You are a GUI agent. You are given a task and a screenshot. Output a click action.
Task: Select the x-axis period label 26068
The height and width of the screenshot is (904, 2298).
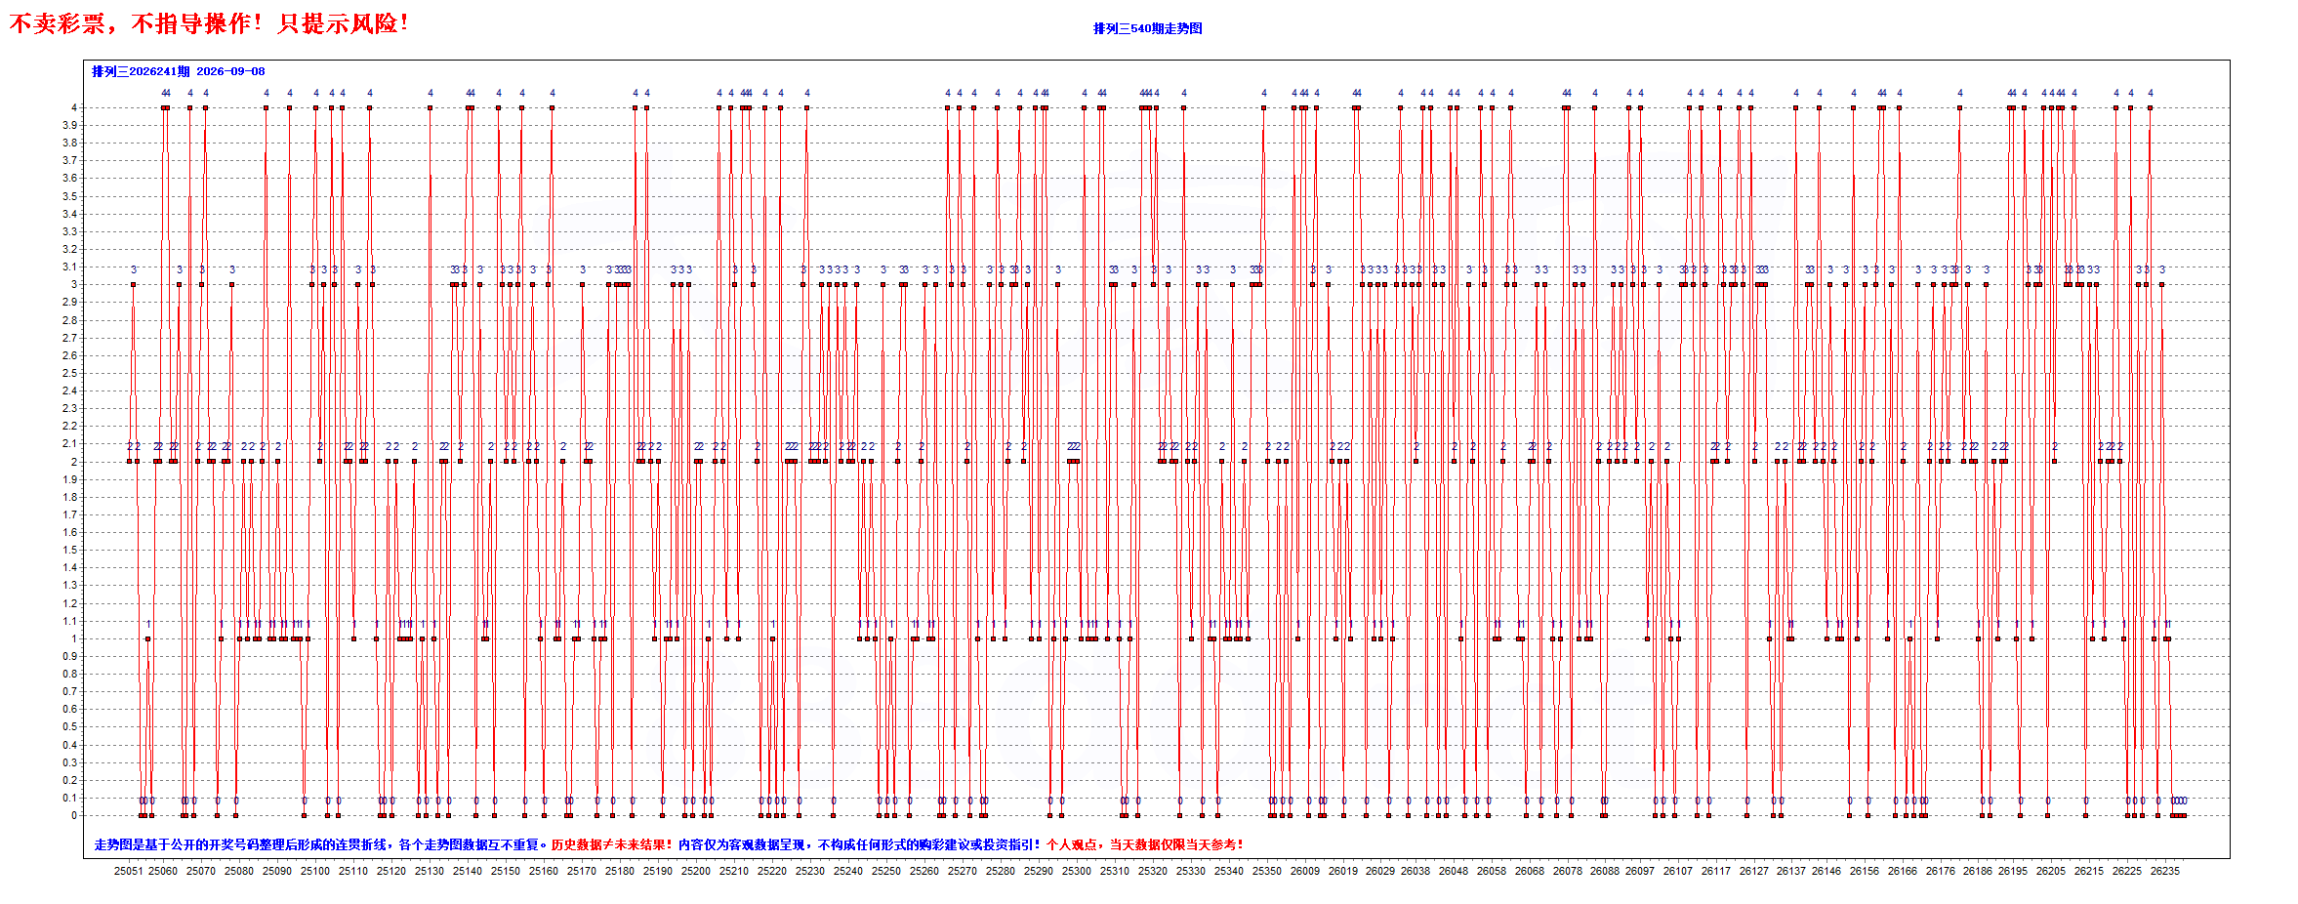pos(1530,871)
